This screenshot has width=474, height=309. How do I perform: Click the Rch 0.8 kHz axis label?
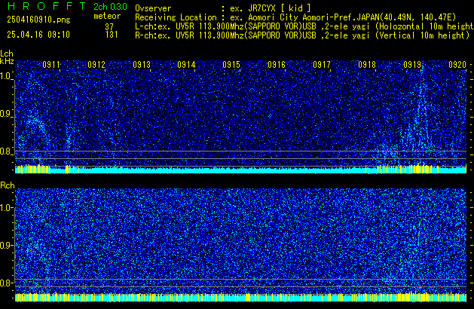pos(6,283)
